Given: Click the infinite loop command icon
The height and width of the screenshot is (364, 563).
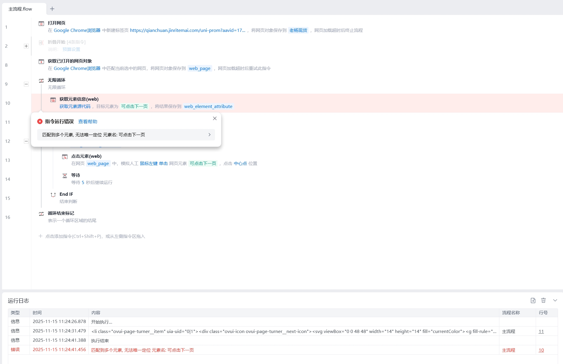Looking at the screenshot, I should point(41,80).
